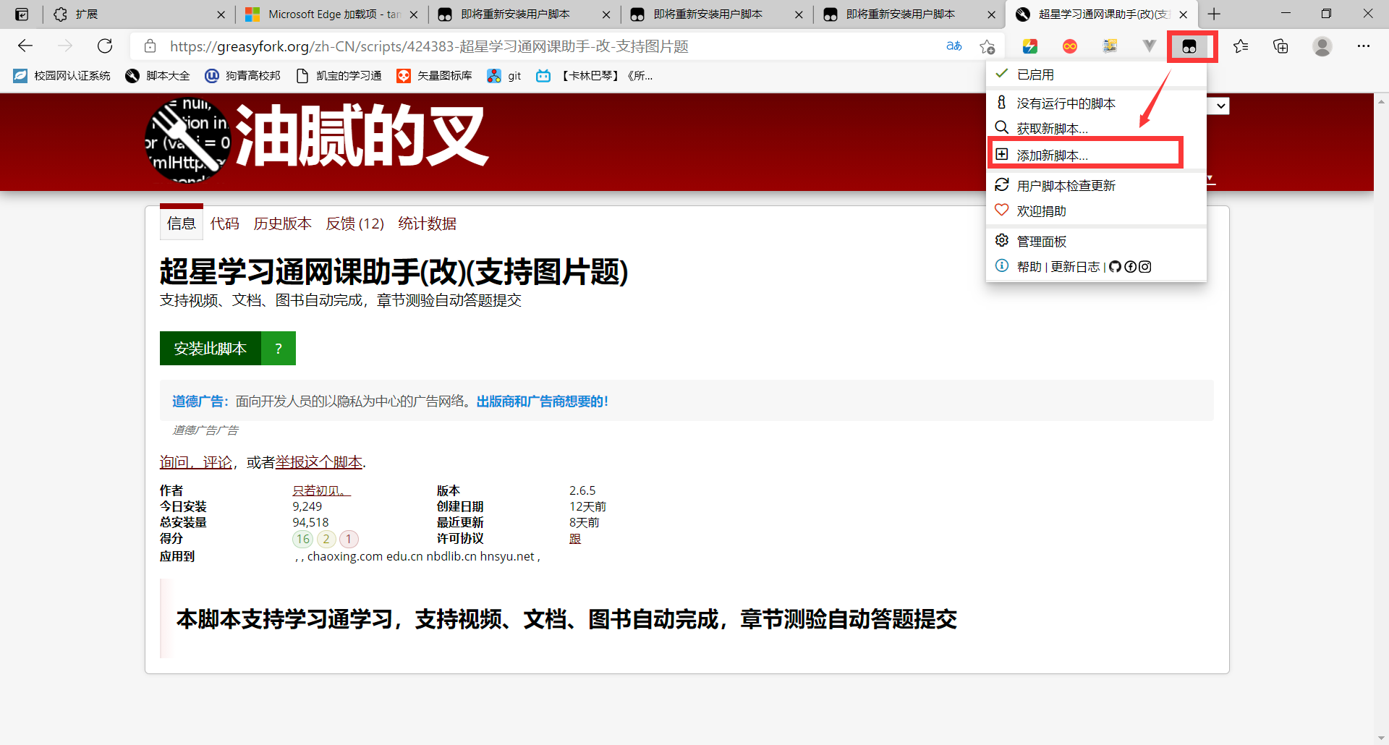Click 安装此脚本 install button

(x=210, y=349)
